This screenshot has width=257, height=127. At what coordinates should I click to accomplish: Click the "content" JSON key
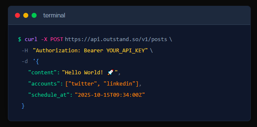tap(42, 73)
